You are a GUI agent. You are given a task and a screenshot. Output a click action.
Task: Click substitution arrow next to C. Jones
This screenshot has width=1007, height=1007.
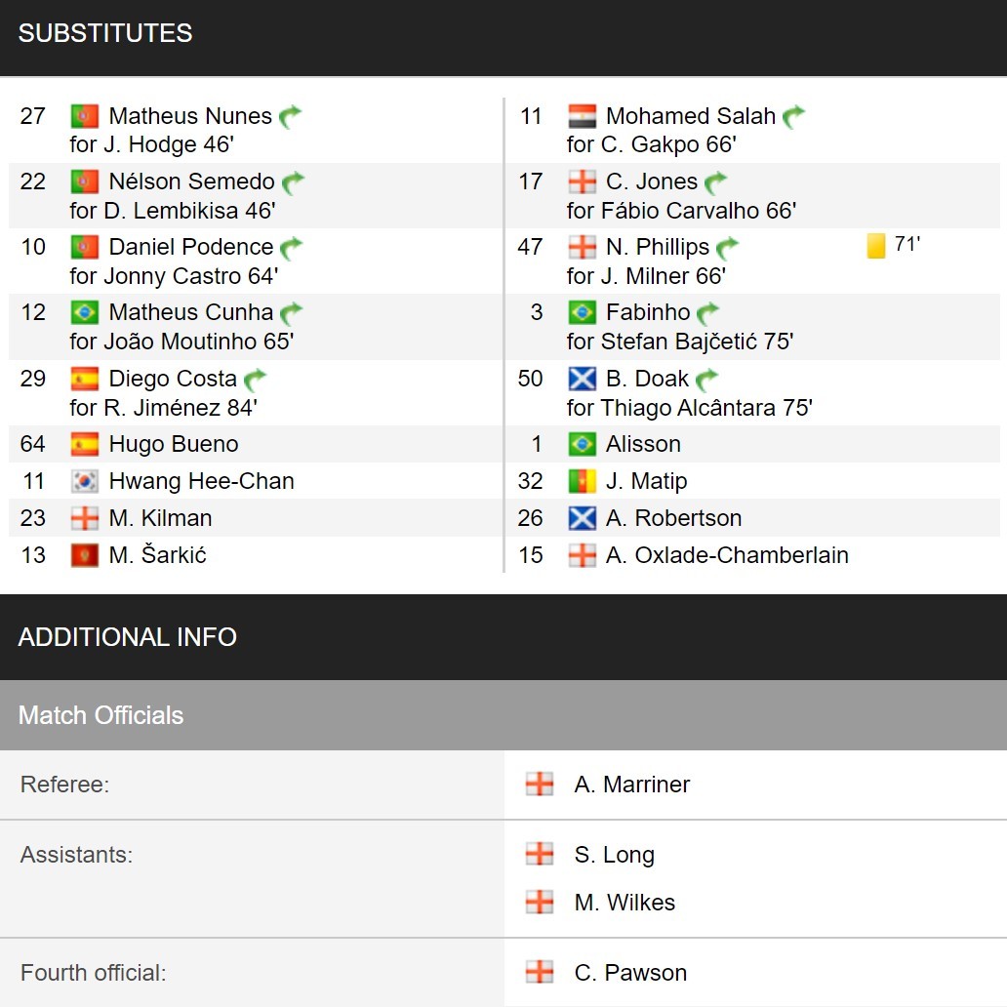tap(716, 182)
